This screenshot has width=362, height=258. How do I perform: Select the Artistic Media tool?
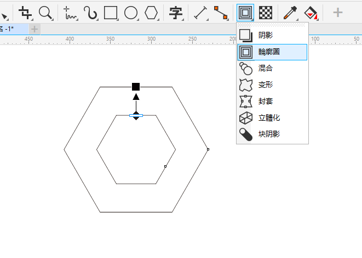tap(90, 13)
